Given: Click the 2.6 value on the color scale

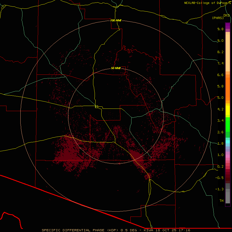Looking at the screenshot, I should (x=220, y=132).
